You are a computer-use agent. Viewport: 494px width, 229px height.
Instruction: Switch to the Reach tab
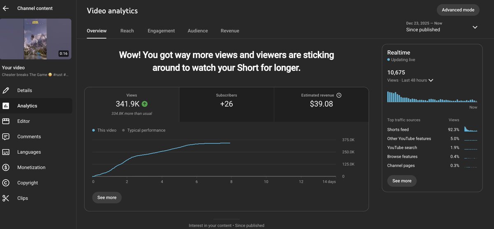pyautogui.click(x=127, y=31)
